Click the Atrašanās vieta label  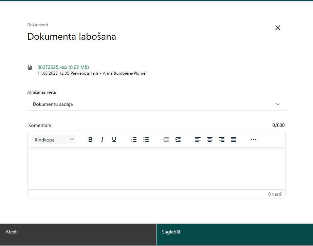tap(41, 92)
